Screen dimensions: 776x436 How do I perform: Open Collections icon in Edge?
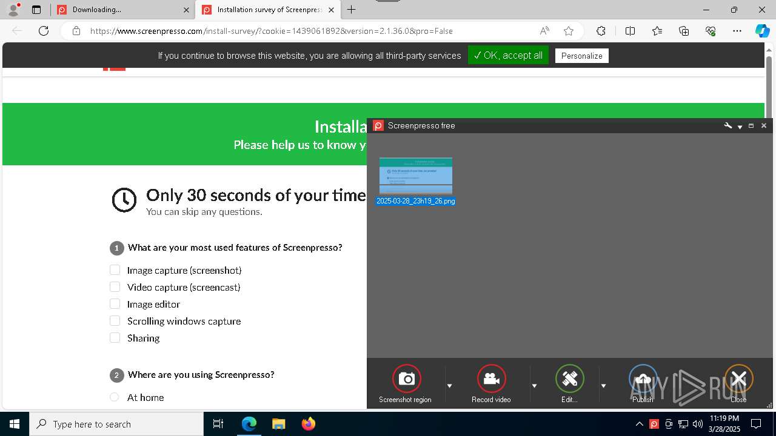pyautogui.click(x=684, y=31)
